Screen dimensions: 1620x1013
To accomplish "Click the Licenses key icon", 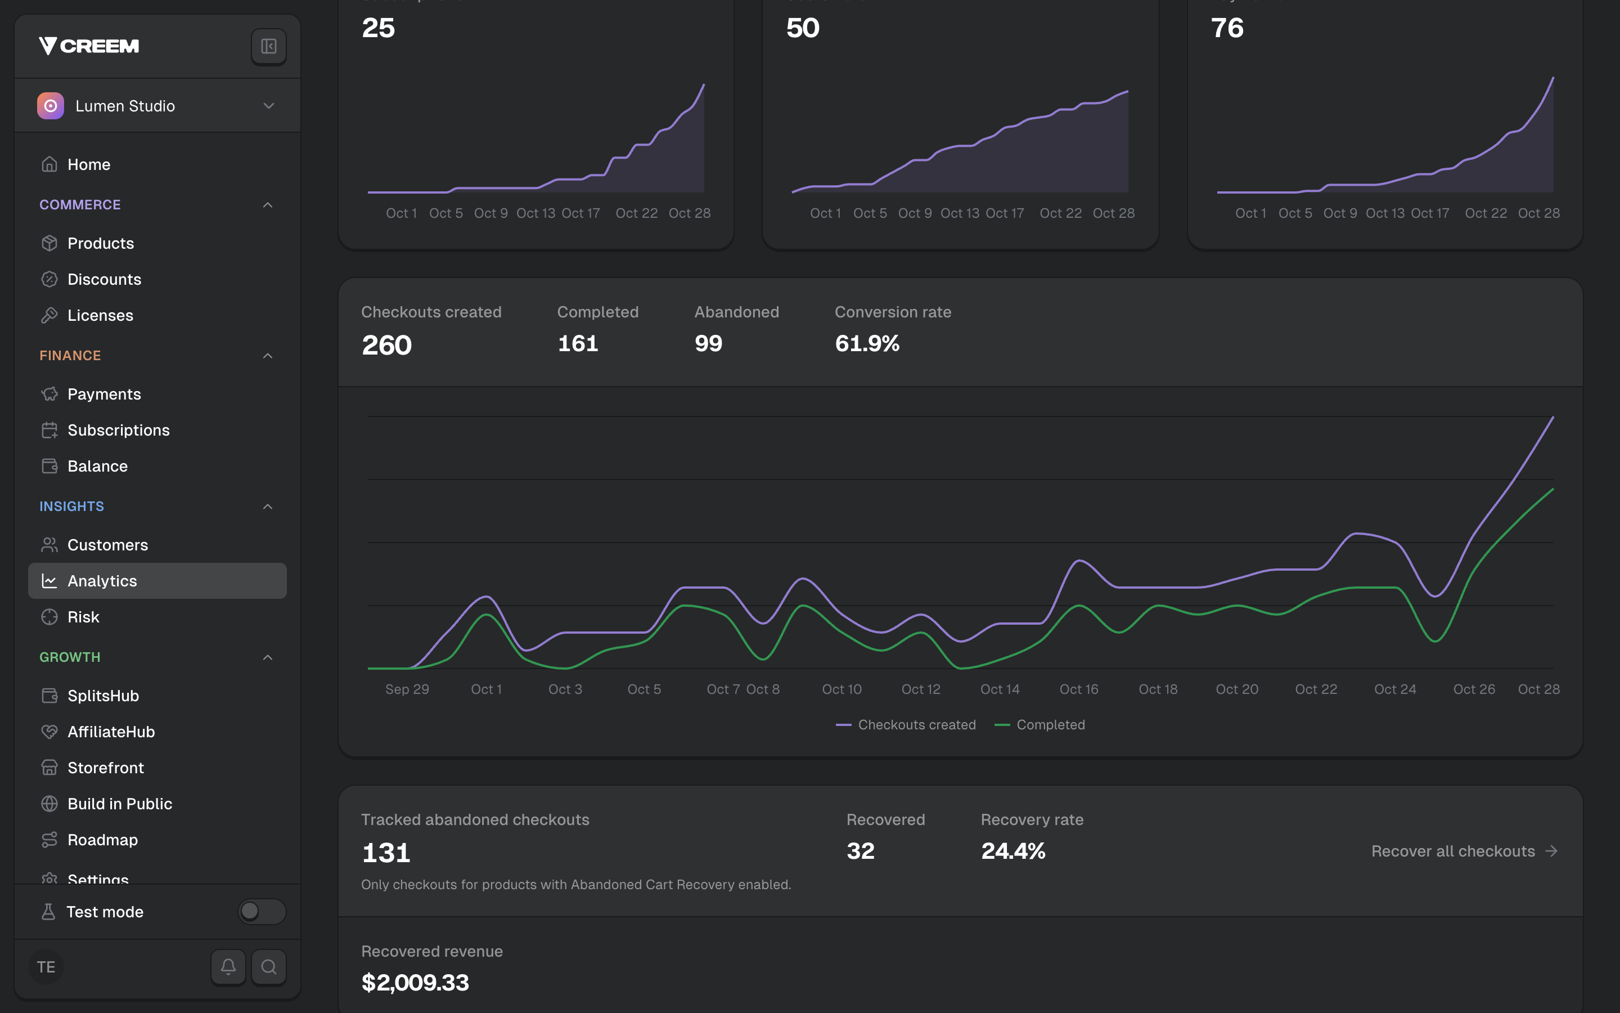I will 49,315.
